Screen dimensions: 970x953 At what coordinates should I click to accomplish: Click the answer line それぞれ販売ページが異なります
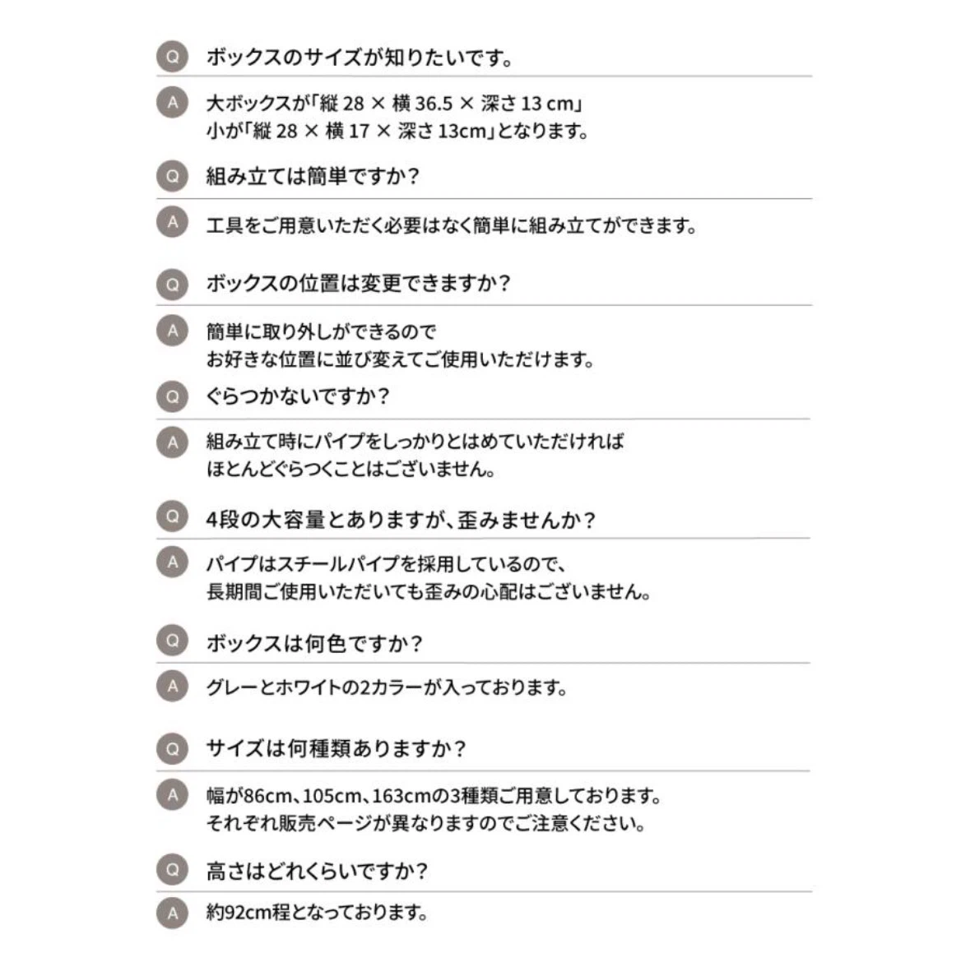point(425,823)
